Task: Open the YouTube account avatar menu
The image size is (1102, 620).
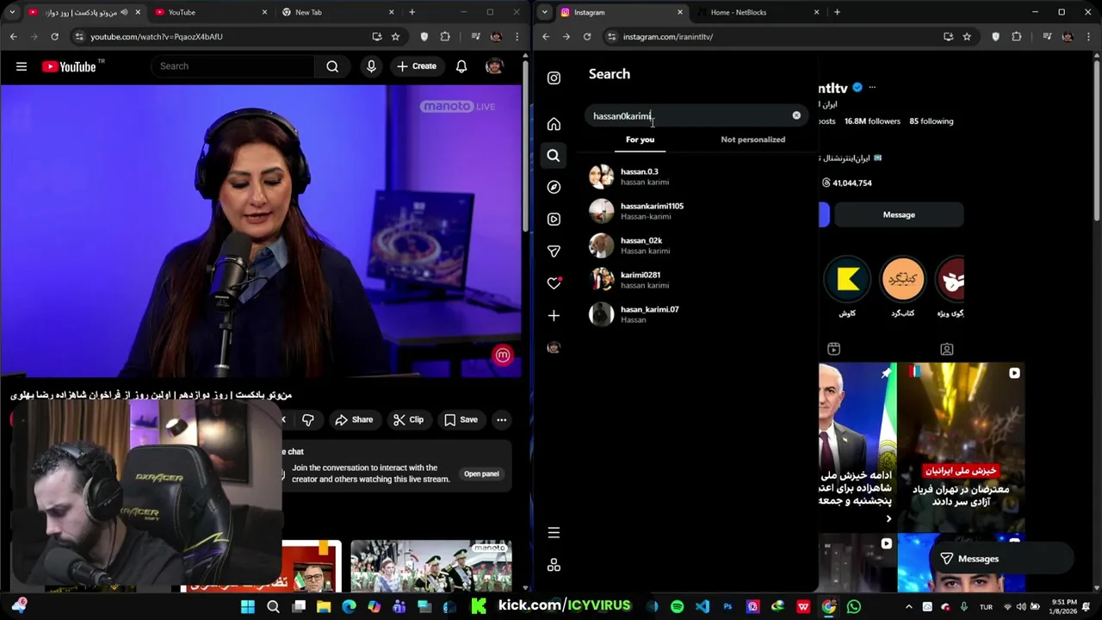Action: [494, 66]
